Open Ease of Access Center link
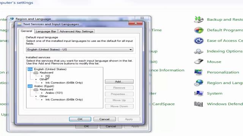 tap(225, 41)
